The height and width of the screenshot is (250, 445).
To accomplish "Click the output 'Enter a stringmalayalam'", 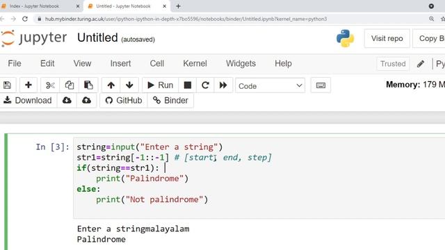I will 133,228.
